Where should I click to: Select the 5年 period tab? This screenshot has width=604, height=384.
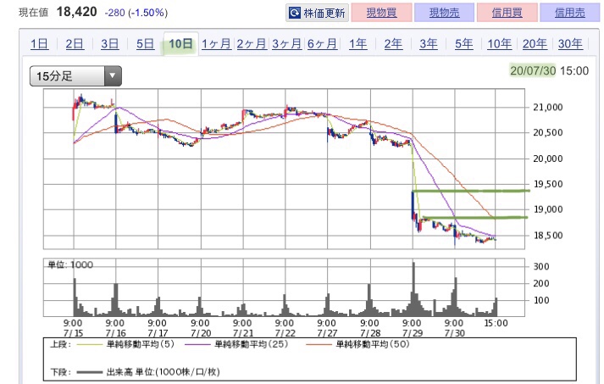[463, 44]
